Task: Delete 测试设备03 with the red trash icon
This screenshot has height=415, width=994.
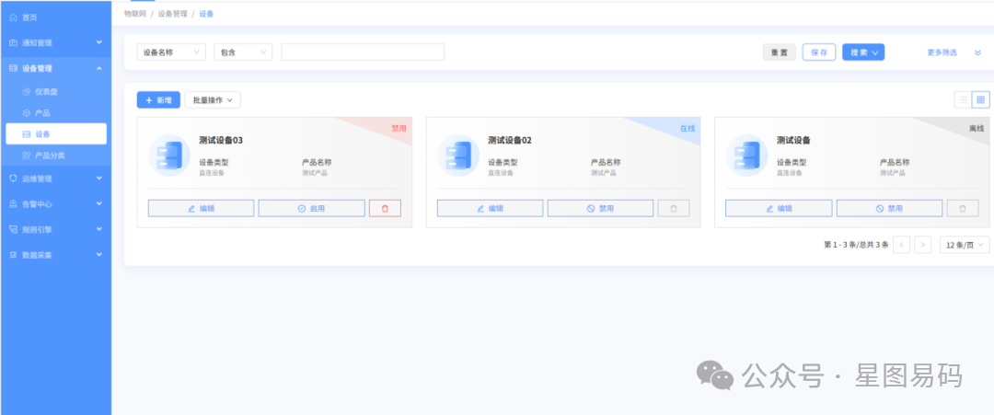Action: (x=385, y=209)
